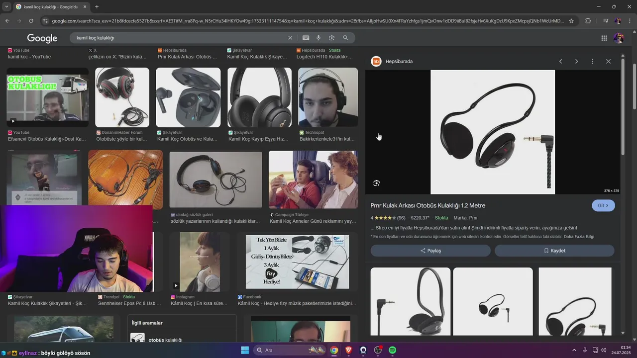637x358 pixels.
Task: Reload the page with refresh icon
Action: (x=31, y=21)
